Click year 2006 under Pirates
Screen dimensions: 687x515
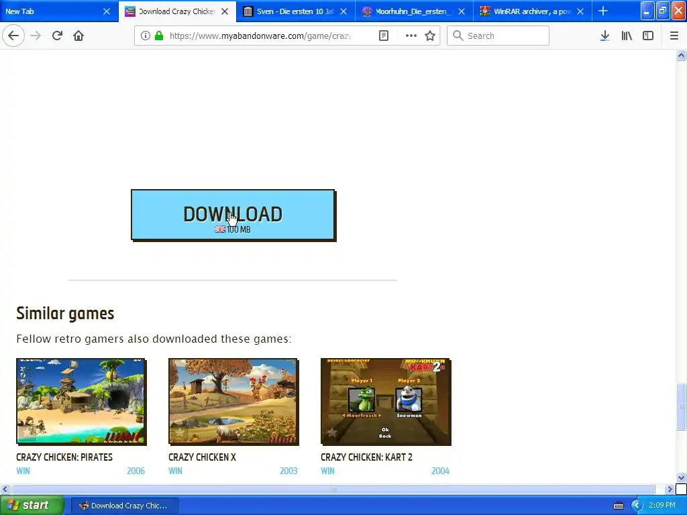pyautogui.click(x=136, y=471)
